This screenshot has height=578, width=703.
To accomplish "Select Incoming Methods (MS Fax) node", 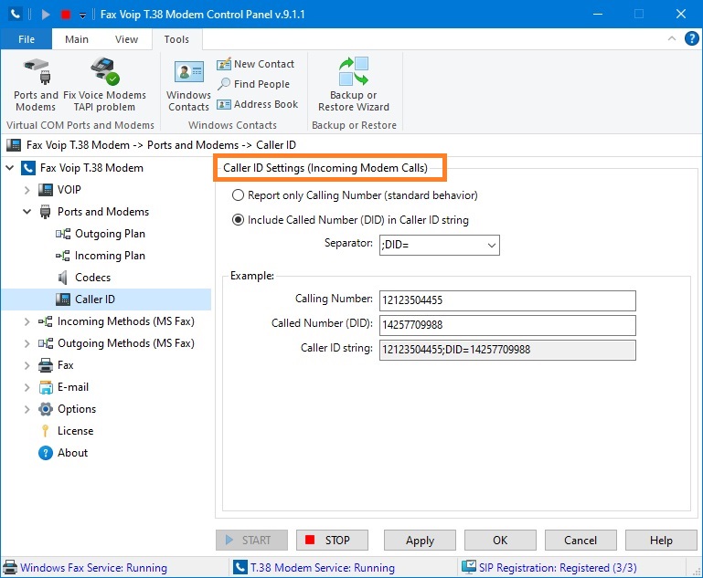I will [x=125, y=321].
